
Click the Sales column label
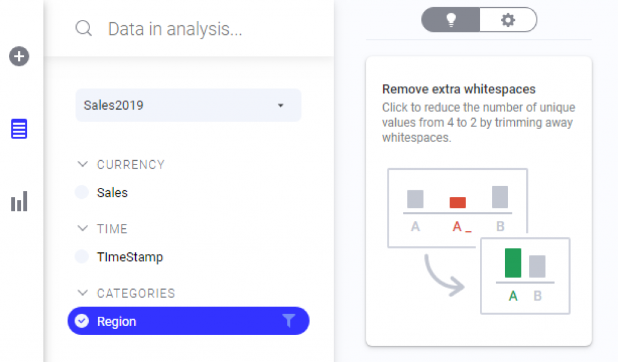[x=112, y=192]
